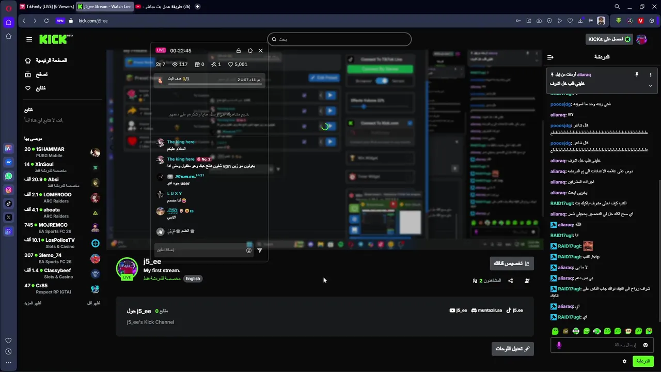Click the green download arrow extension

point(618,21)
